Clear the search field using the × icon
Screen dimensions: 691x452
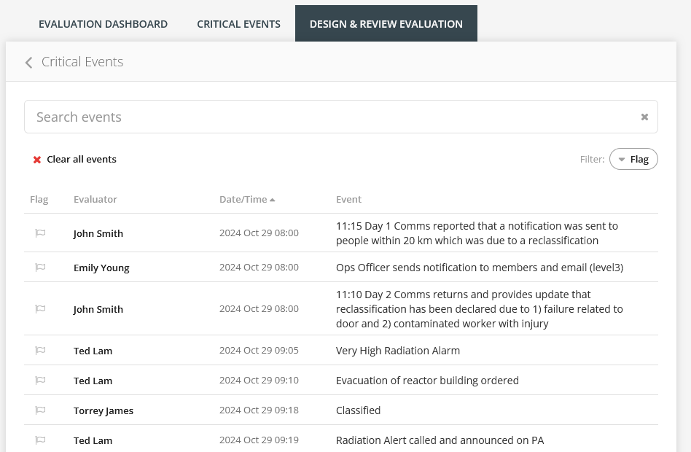pyautogui.click(x=644, y=117)
